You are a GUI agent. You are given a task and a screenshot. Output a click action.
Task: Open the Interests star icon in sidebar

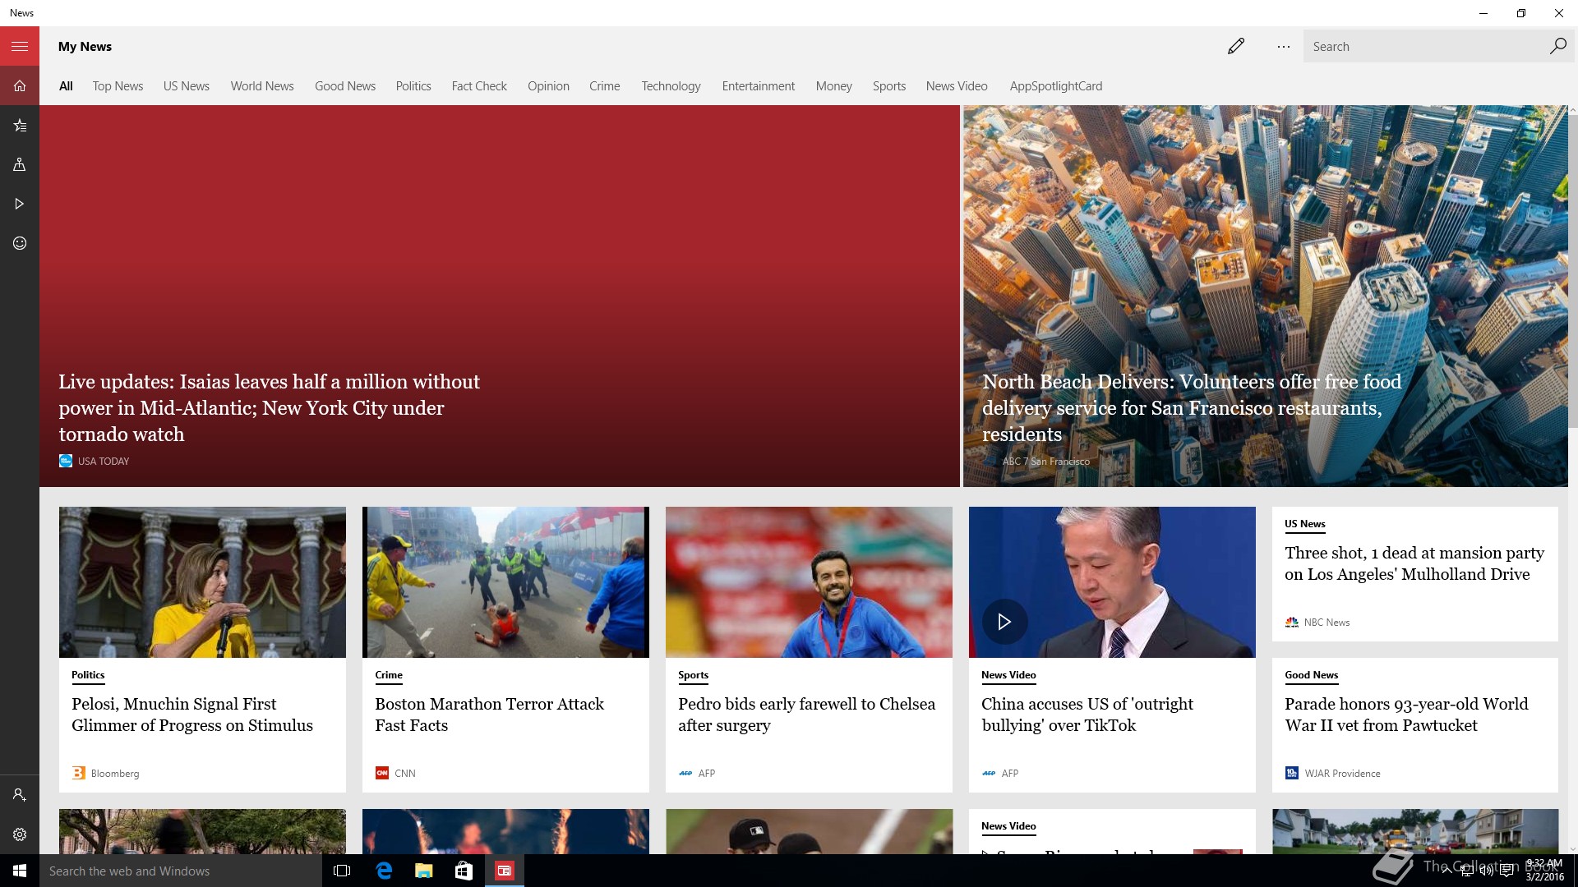point(20,126)
